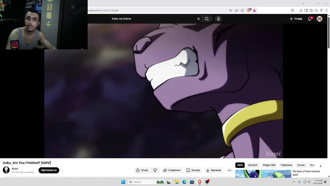Select the Dragon Ball filter chip
The image size is (330, 186).
click(269, 165)
